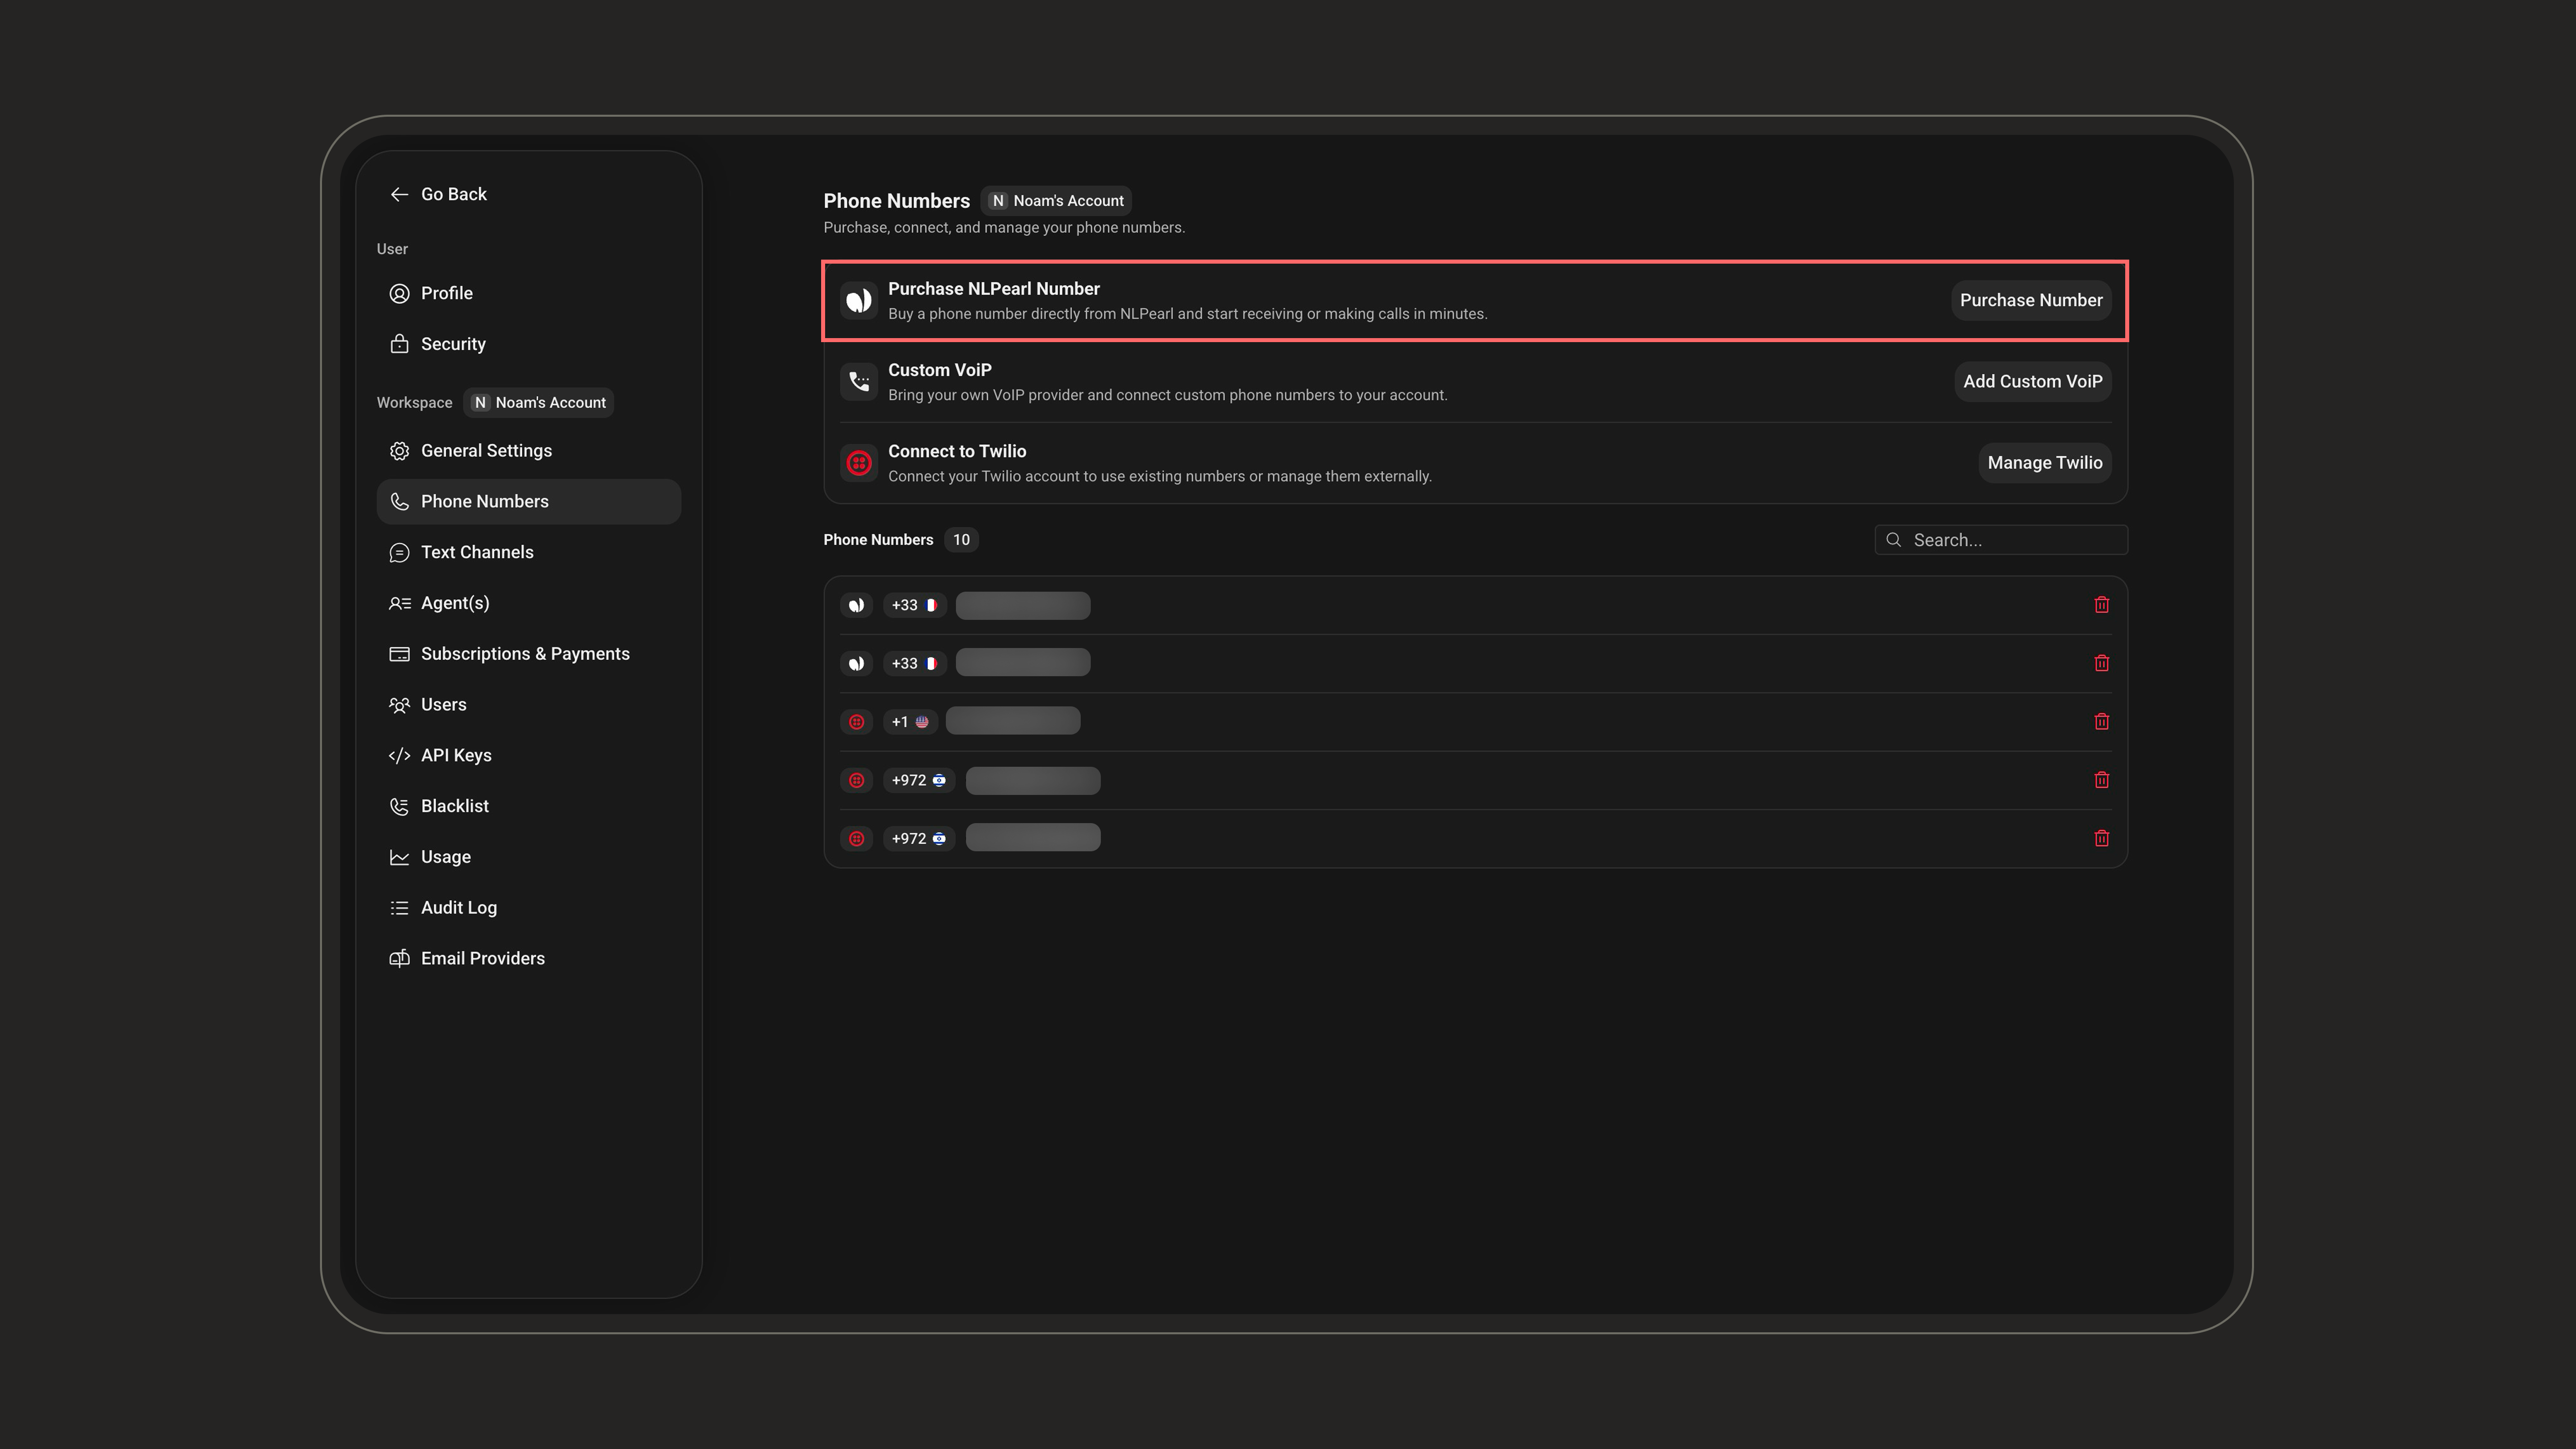Viewport: 2576px width, 1449px height.
Task: Click the Twilio logo beside Connect to Twilio
Action: [859, 463]
